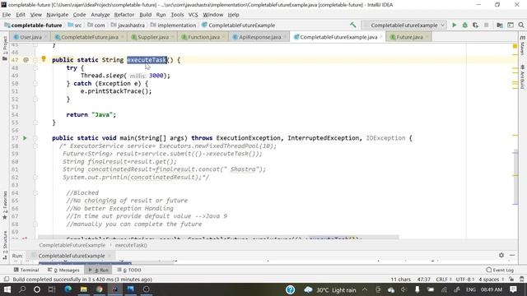
Task: Open the Analyze menu
Action: [x=100, y=15]
